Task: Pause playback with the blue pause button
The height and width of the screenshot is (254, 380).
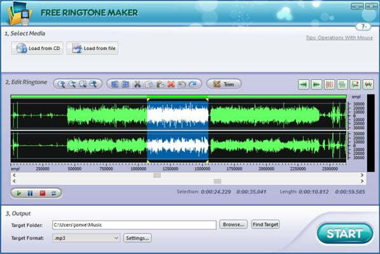Action: pyautogui.click(x=30, y=193)
